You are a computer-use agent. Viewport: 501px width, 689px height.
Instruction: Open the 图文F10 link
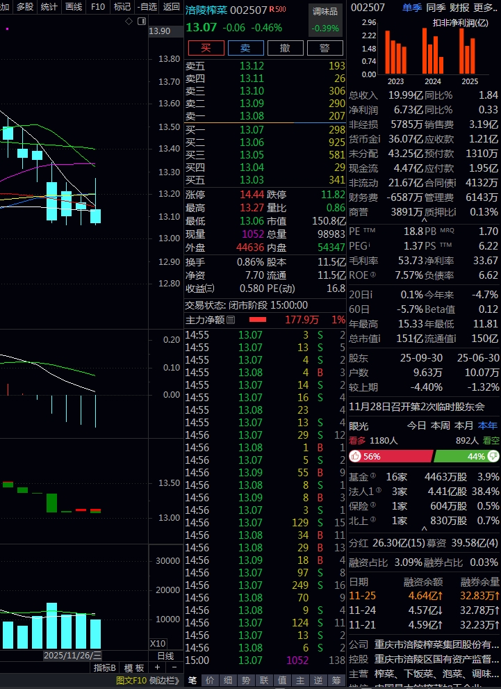pos(131,681)
